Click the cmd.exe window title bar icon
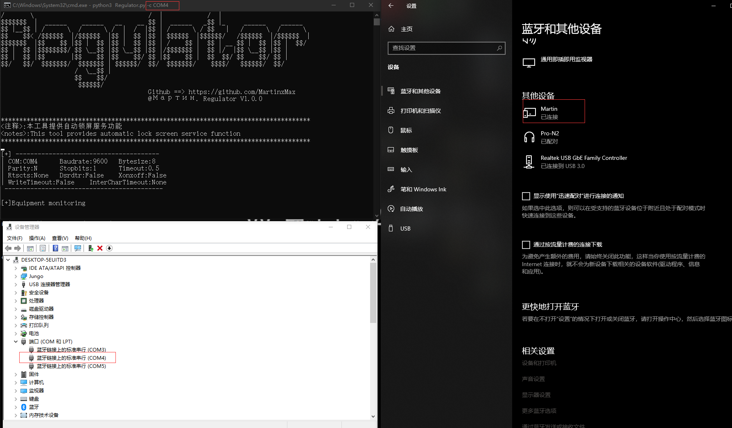The width and height of the screenshot is (732, 428). point(7,5)
